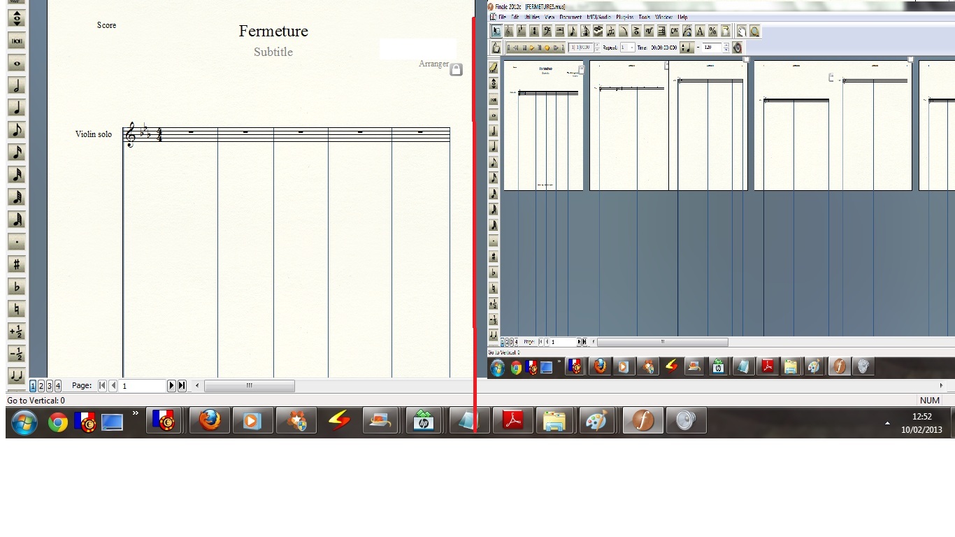Open the Plug-ins menu
955x537 pixels.
pyautogui.click(x=624, y=17)
